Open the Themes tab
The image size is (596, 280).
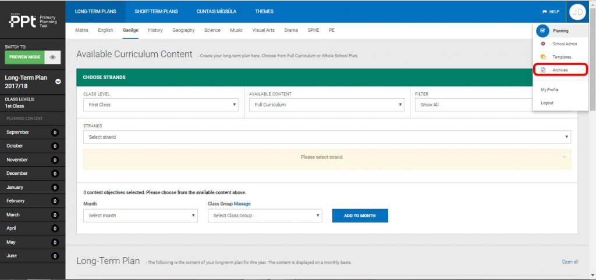(264, 12)
